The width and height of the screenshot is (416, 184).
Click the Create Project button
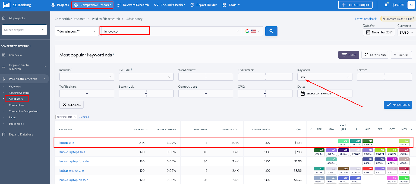click(x=355, y=5)
